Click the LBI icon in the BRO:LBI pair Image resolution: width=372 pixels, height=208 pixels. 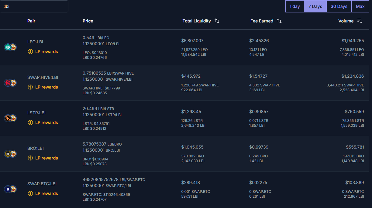[x=13, y=154]
